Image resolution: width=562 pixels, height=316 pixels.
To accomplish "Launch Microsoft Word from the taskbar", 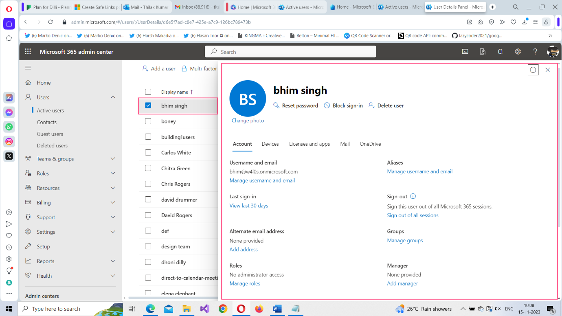I will pos(277,309).
